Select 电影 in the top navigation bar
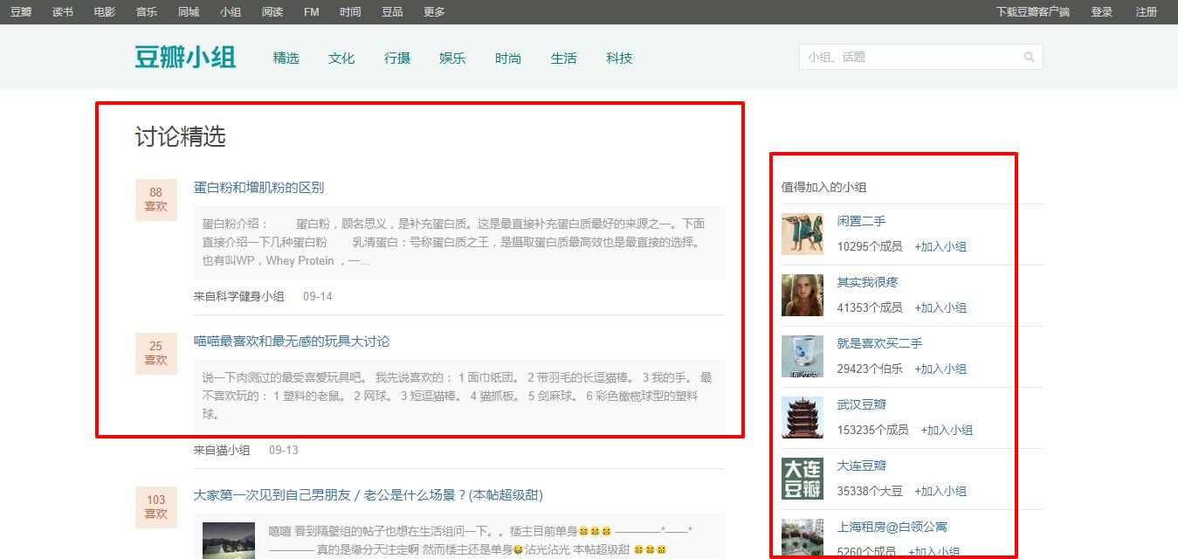Image resolution: width=1178 pixels, height=559 pixels. (x=104, y=12)
